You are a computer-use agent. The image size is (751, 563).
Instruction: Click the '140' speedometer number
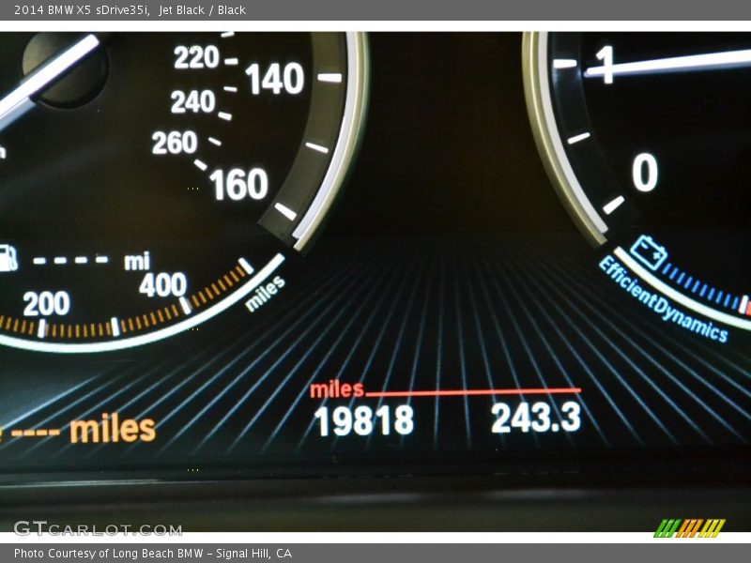275,78
